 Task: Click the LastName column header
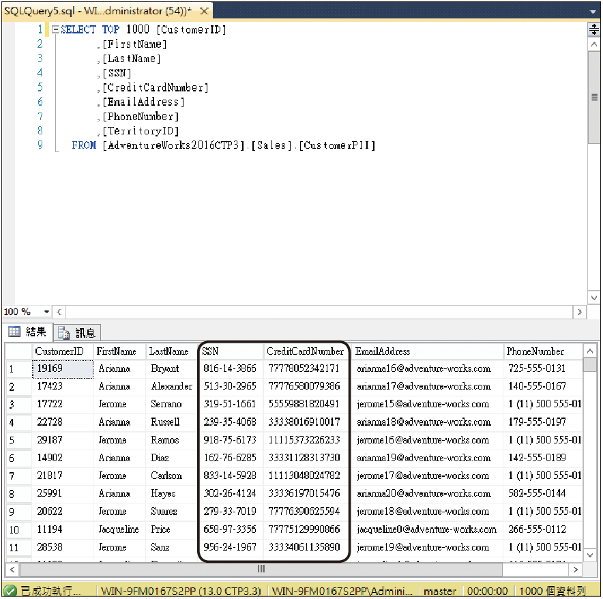tap(171, 351)
